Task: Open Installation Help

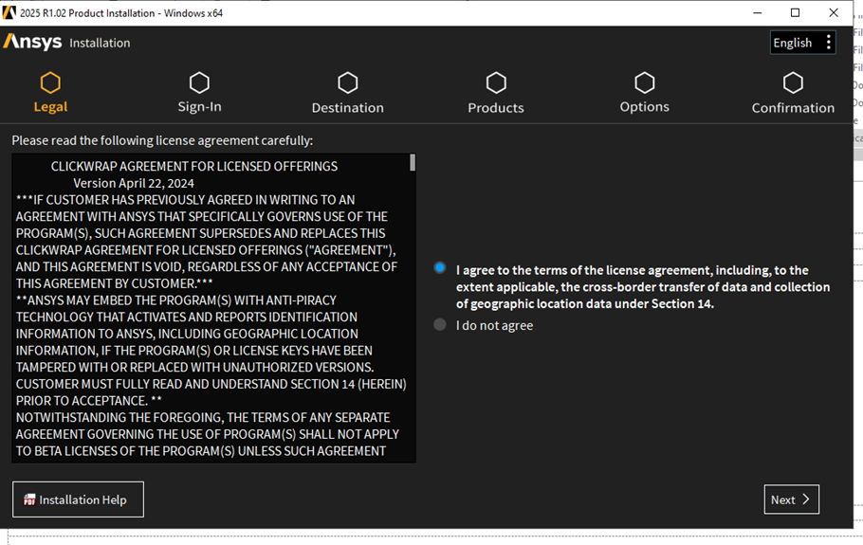Action: pyautogui.click(x=78, y=500)
